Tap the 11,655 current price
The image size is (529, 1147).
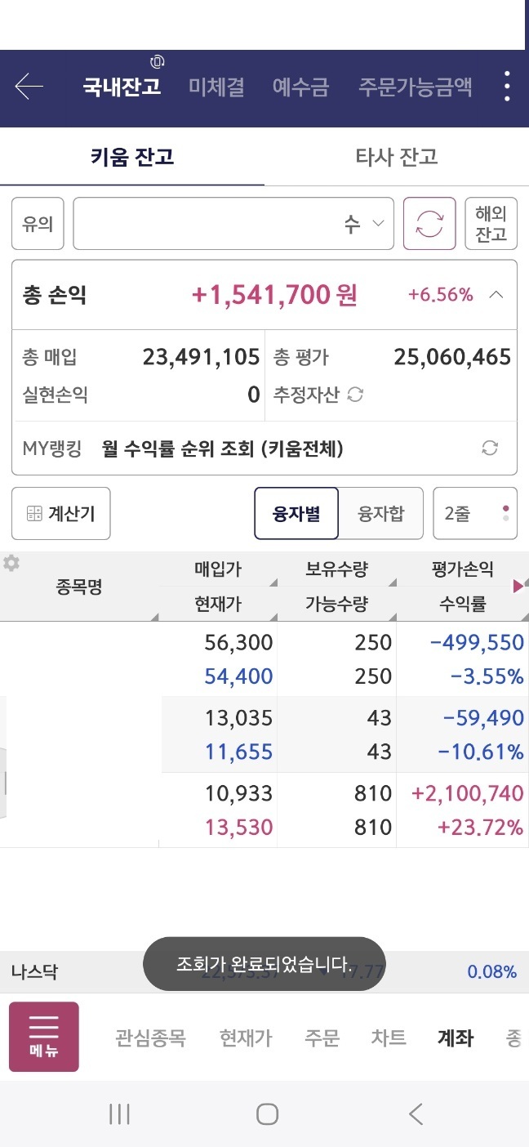[238, 752]
